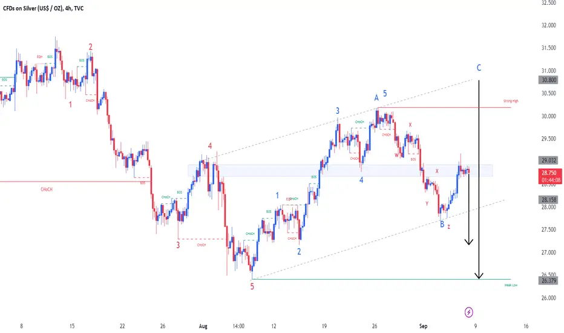Select the blue C wave label
The width and height of the screenshot is (564, 333).
479,68
